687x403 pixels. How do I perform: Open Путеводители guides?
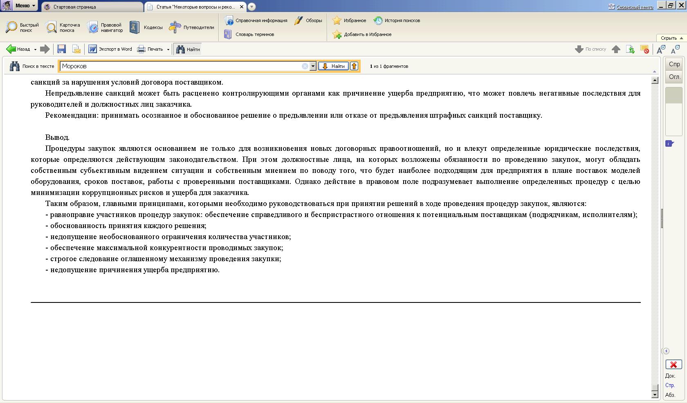click(x=191, y=27)
